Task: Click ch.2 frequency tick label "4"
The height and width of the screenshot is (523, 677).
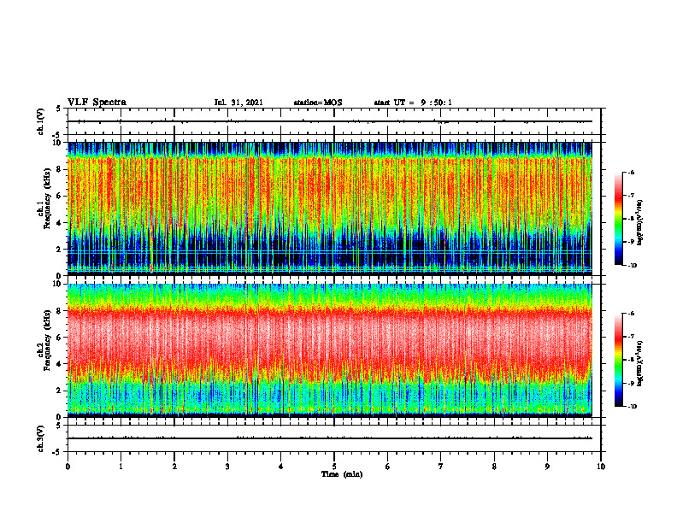Action: [59, 364]
